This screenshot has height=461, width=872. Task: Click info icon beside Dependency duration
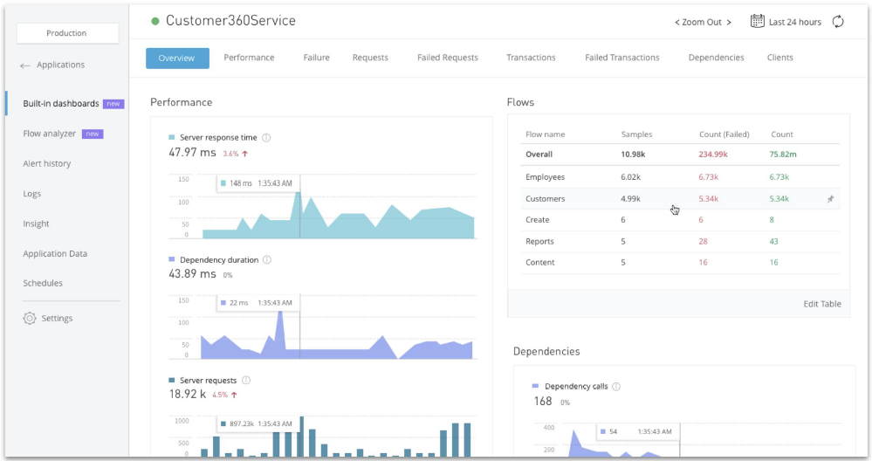point(267,259)
